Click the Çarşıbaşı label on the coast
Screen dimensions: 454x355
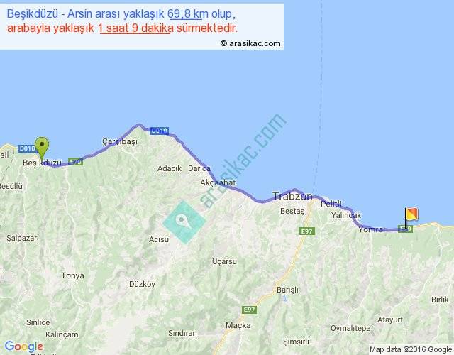point(119,141)
